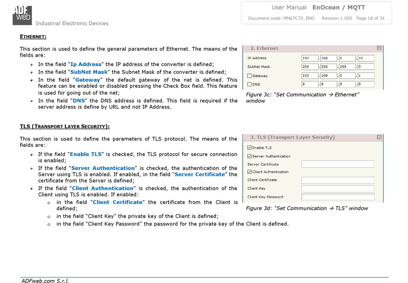Click the first SubNet Mask octet field
The width and height of the screenshot is (408, 283).
click(310, 67)
